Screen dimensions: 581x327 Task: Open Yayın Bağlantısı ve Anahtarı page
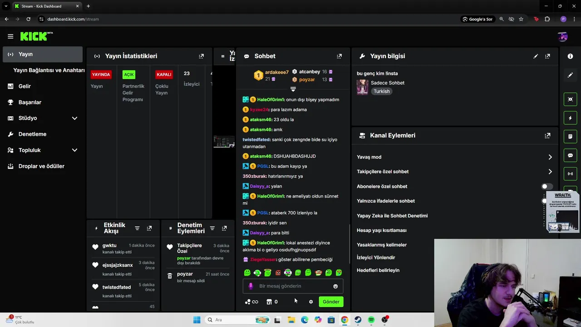[x=49, y=70]
